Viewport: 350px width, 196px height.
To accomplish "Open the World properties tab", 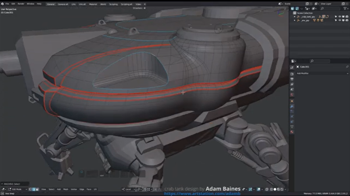I will (x=292, y=95).
